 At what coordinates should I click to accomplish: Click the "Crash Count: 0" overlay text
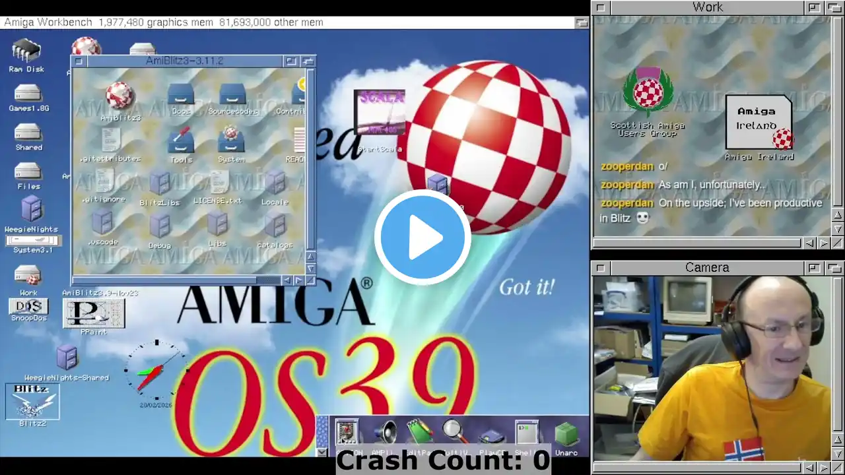[x=443, y=460]
